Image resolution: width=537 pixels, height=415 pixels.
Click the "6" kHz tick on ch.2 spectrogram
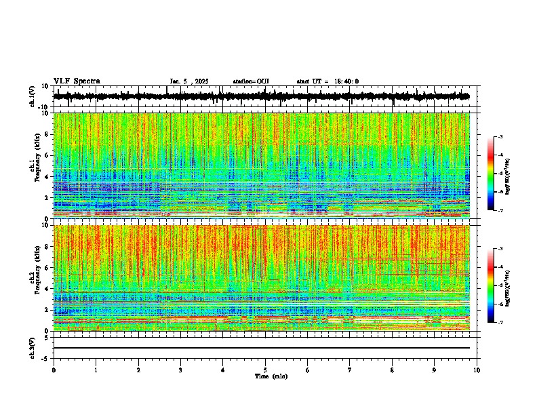[x=47, y=267]
